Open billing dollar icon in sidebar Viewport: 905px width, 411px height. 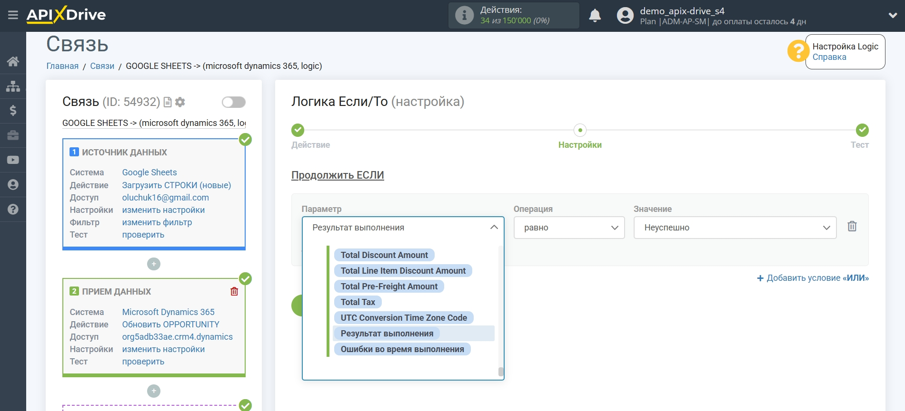(x=13, y=111)
